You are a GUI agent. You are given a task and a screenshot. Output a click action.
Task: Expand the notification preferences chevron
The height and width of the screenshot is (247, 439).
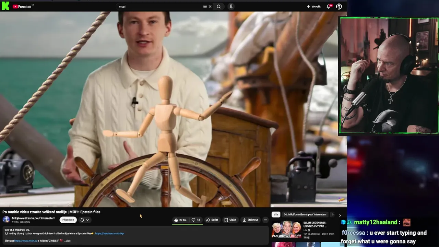tap(88, 220)
